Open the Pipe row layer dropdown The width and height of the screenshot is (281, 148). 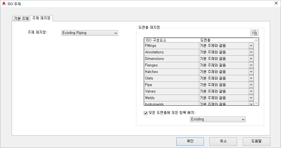click(251, 85)
